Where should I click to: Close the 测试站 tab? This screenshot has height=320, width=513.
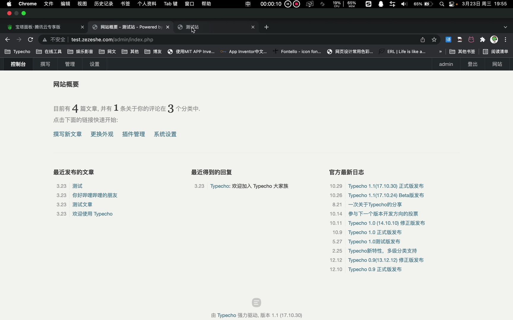[253, 27]
